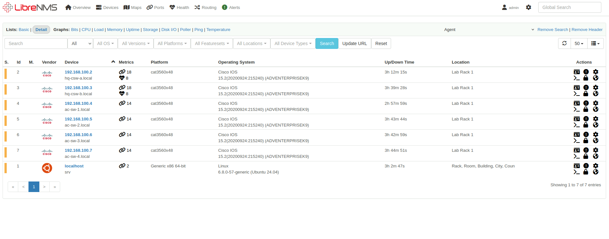The image size is (609, 239).
Task: Go to pagination page 1
Action: [34, 187]
